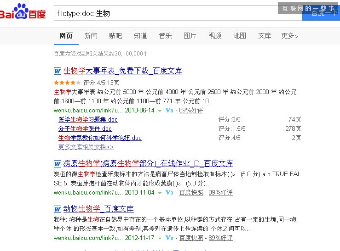Expand the arrow next to date 2013-11-04

pyautogui.click(x=160, y=193)
